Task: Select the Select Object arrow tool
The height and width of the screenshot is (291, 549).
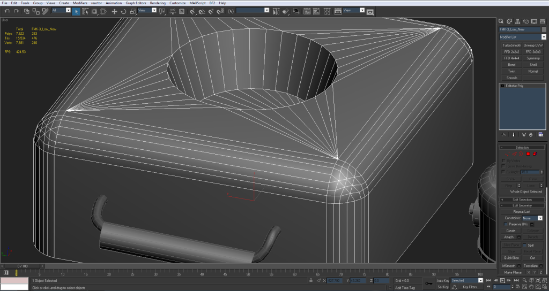Action: [x=77, y=11]
